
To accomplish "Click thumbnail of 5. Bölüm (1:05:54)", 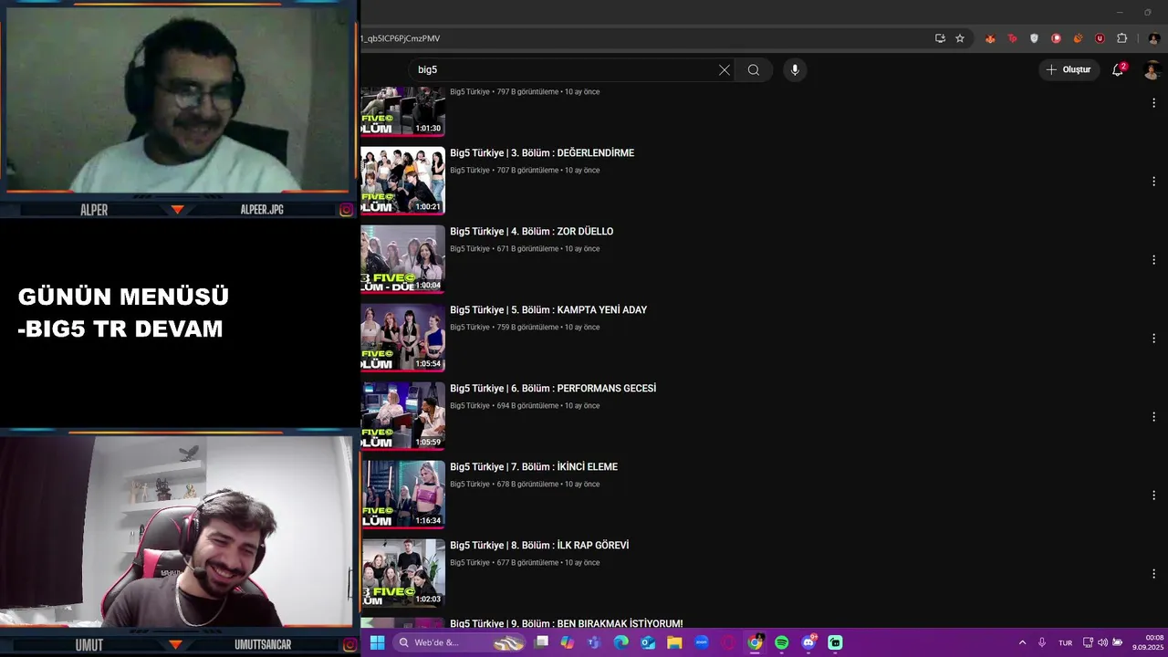I will (x=402, y=338).
